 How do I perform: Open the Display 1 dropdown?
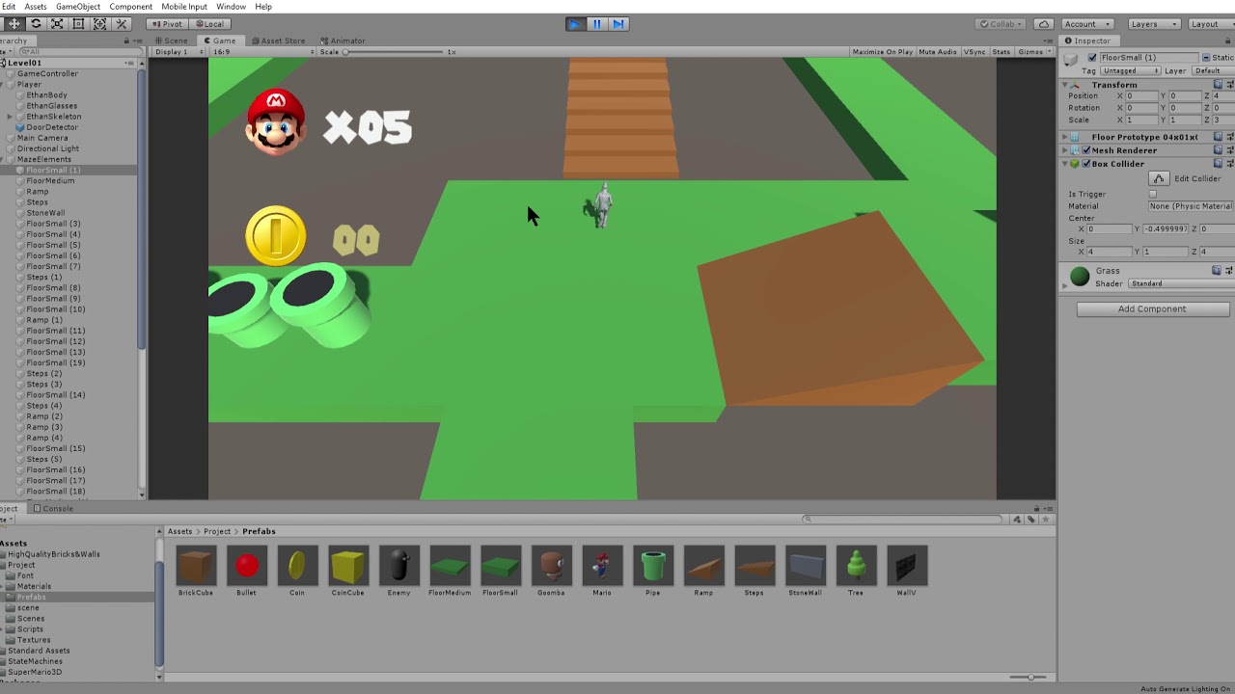tap(180, 51)
